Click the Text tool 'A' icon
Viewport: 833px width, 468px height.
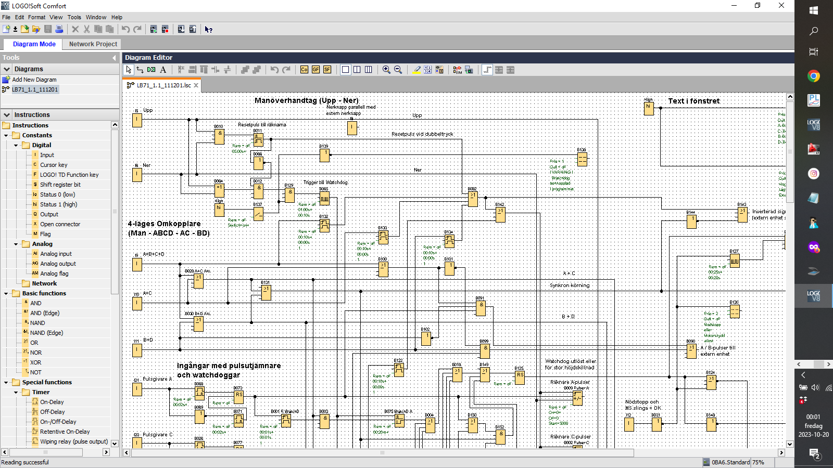(163, 70)
